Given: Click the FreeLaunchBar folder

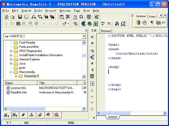Looking at the screenshot, I should point(29,47).
